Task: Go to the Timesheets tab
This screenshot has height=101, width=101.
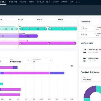Action: [13, 2]
